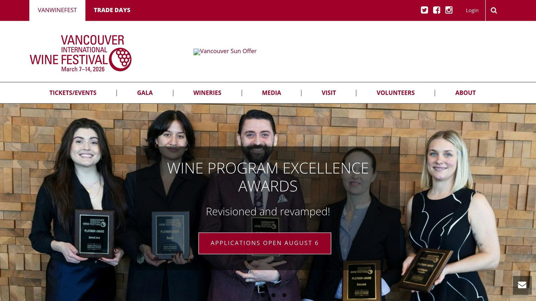Expand the WINERIES navigation menu
This screenshot has width=536, height=301.
pyautogui.click(x=207, y=93)
